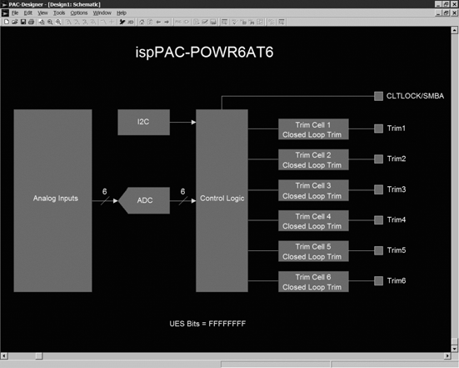Image resolution: width=459 pixels, height=368 pixels.
Task: Select the Trim Cell 2 block
Action: click(313, 160)
